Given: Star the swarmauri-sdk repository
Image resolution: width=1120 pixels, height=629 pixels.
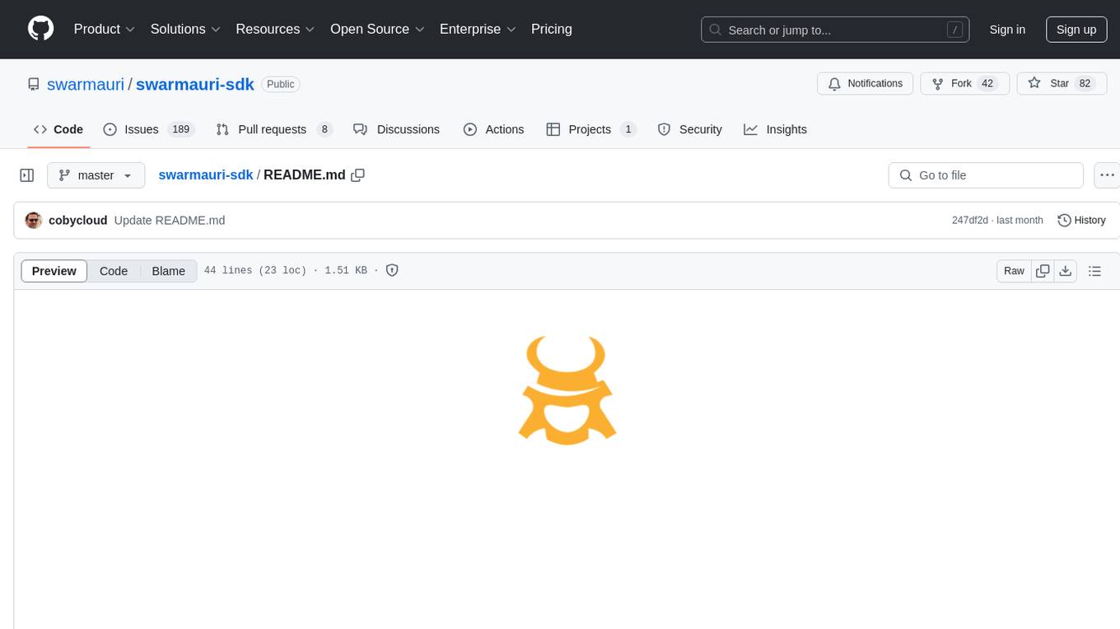Looking at the screenshot, I should (1050, 83).
